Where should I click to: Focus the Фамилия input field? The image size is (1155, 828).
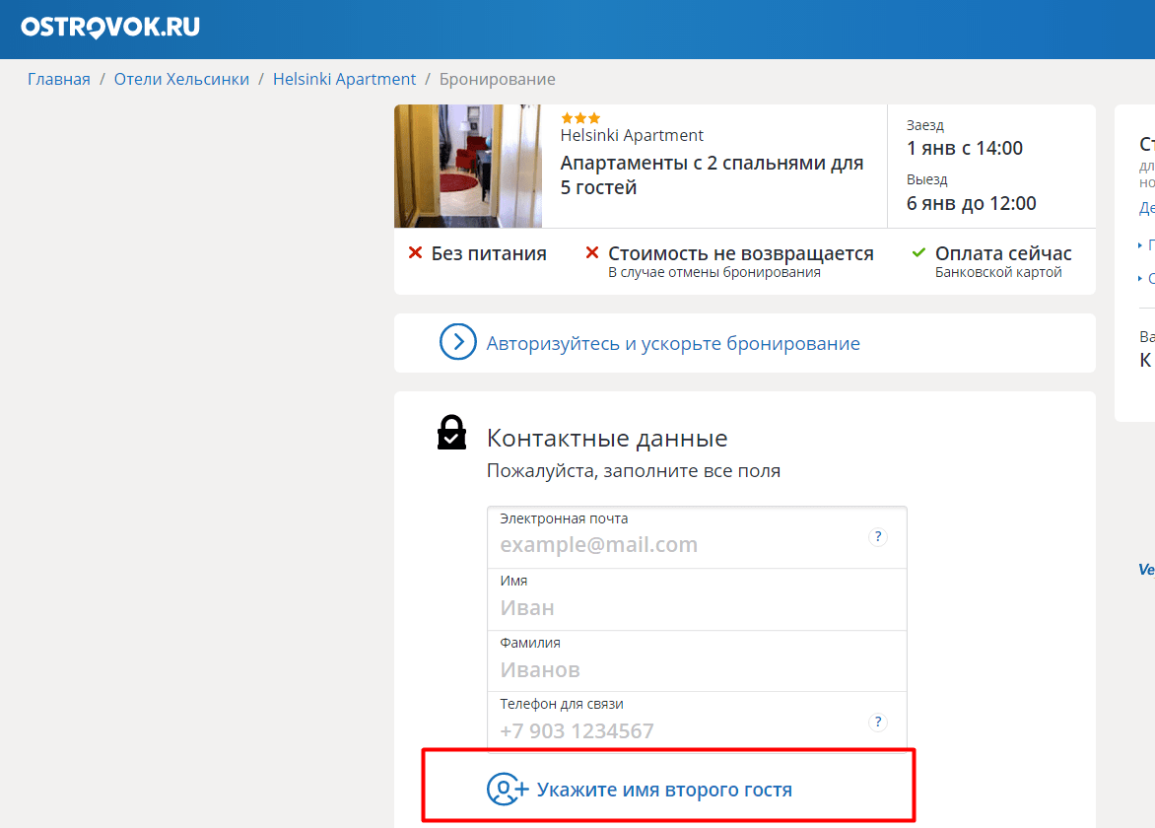pos(697,660)
